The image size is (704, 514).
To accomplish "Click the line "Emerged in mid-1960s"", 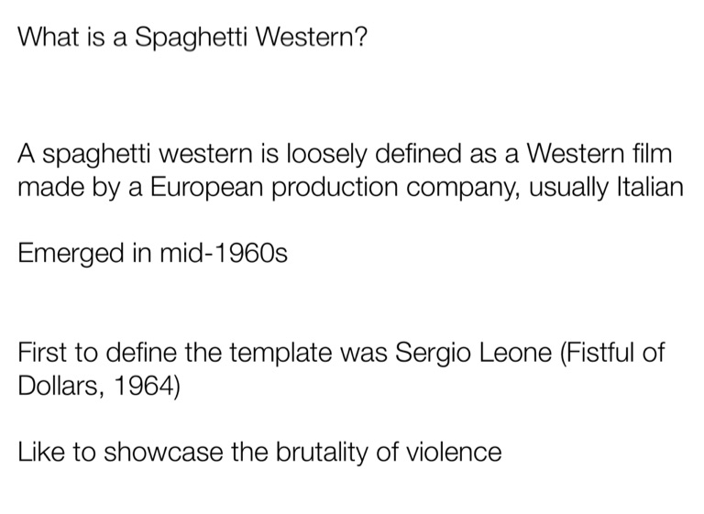I will [x=153, y=254].
